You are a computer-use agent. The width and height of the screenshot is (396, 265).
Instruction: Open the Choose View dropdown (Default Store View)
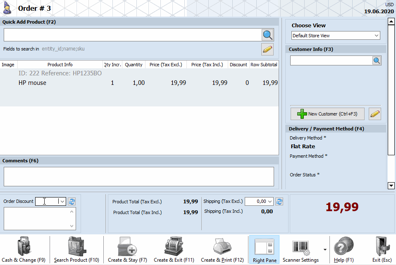[336, 36]
